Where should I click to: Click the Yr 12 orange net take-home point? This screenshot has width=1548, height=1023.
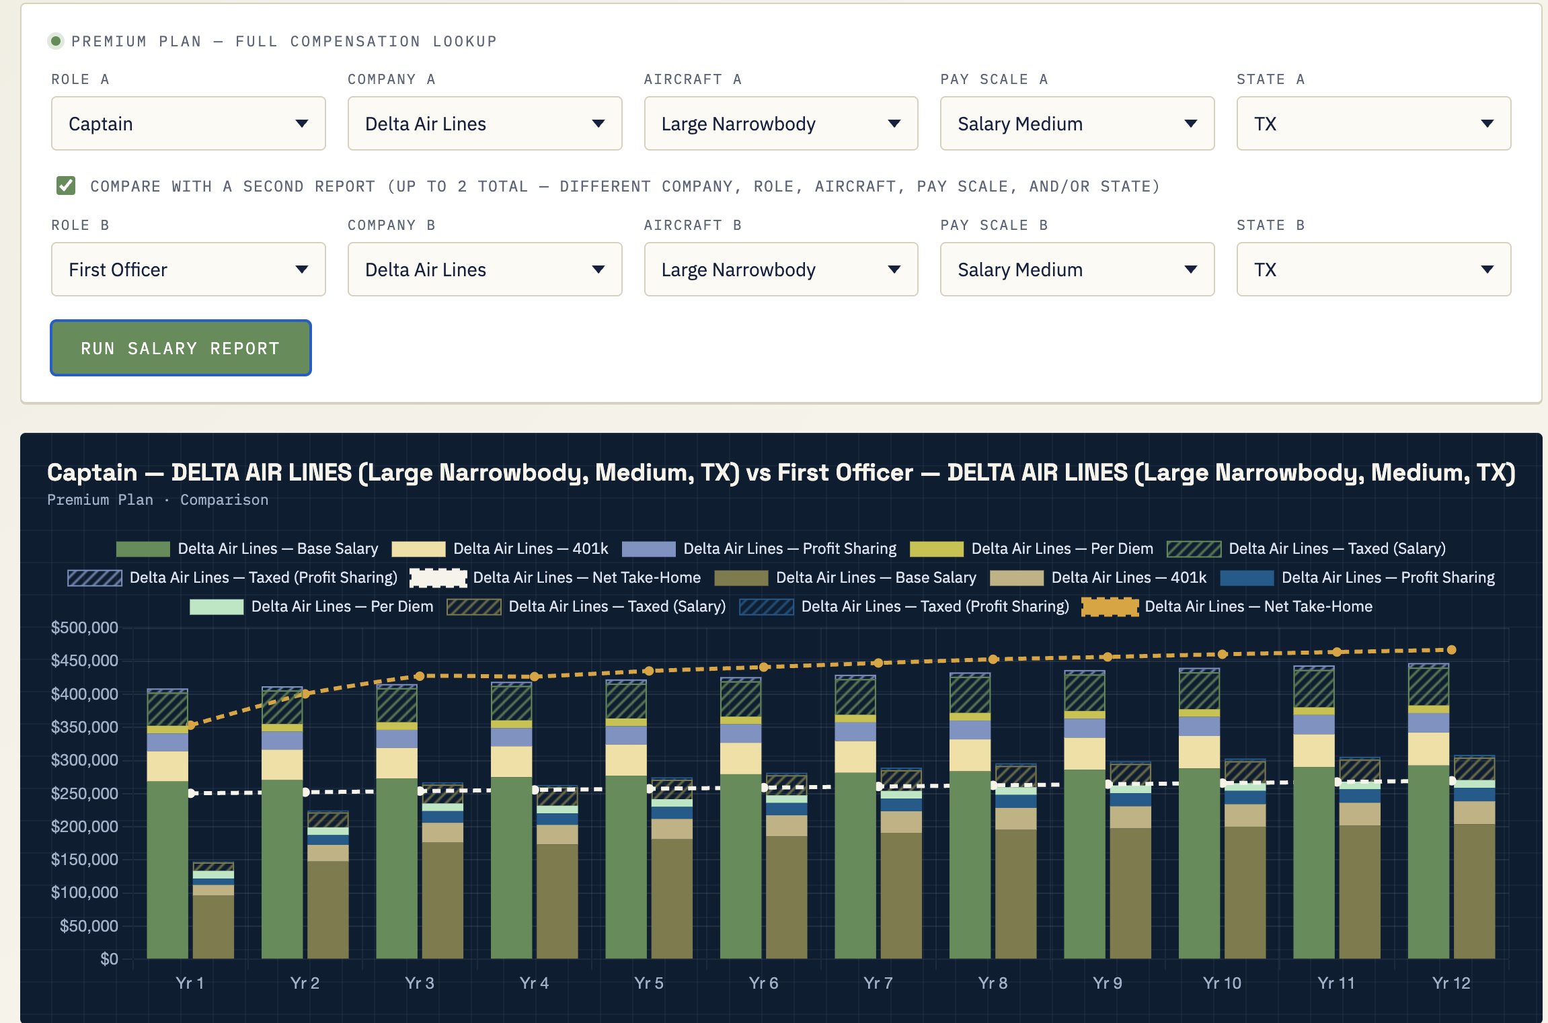(1451, 650)
